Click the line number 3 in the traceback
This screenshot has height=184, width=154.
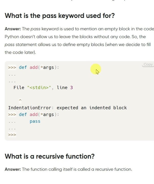click(x=71, y=88)
